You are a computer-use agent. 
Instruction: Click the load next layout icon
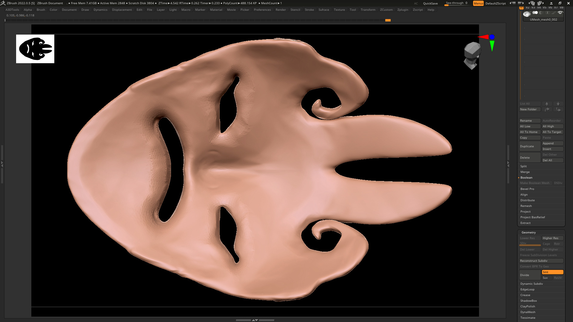[x=540, y=3]
